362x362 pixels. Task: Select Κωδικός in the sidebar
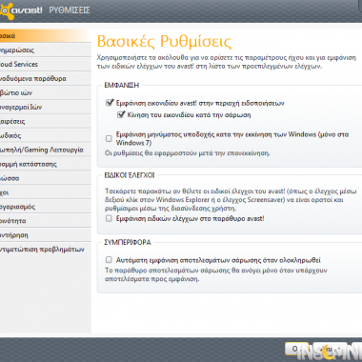[x=45, y=135]
